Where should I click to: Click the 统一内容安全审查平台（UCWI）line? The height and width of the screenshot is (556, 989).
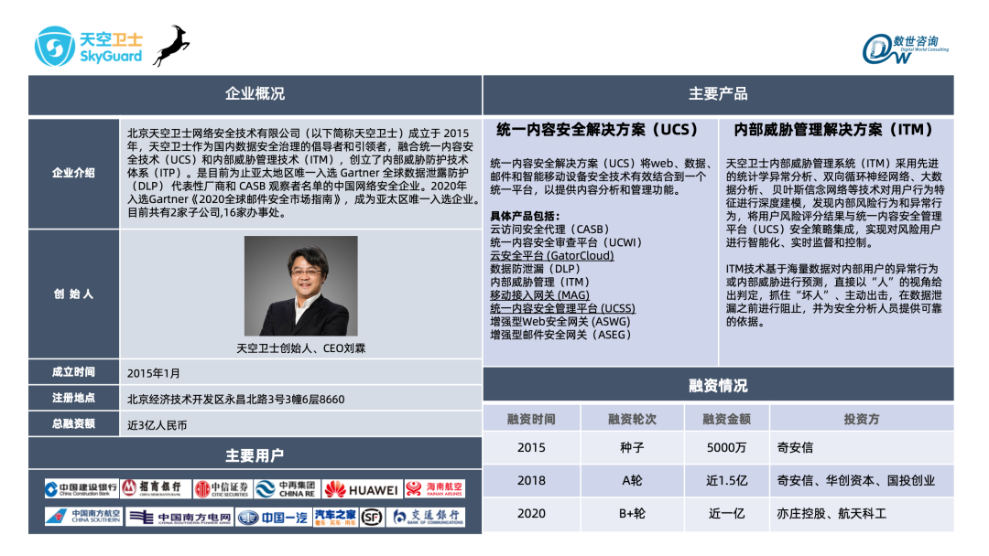(x=566, y=242)
